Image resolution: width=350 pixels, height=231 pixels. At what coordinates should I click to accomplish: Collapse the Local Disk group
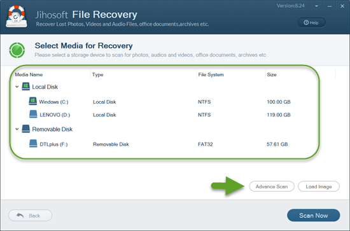[x=17, y=87]
